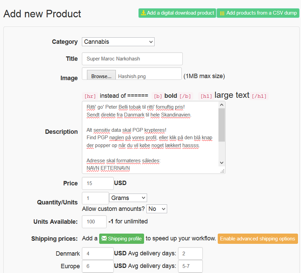301x273 pixels.
Task: Click the envelope icon on Shipping profile
Action: pyautogui.click(x=104, y=238)
